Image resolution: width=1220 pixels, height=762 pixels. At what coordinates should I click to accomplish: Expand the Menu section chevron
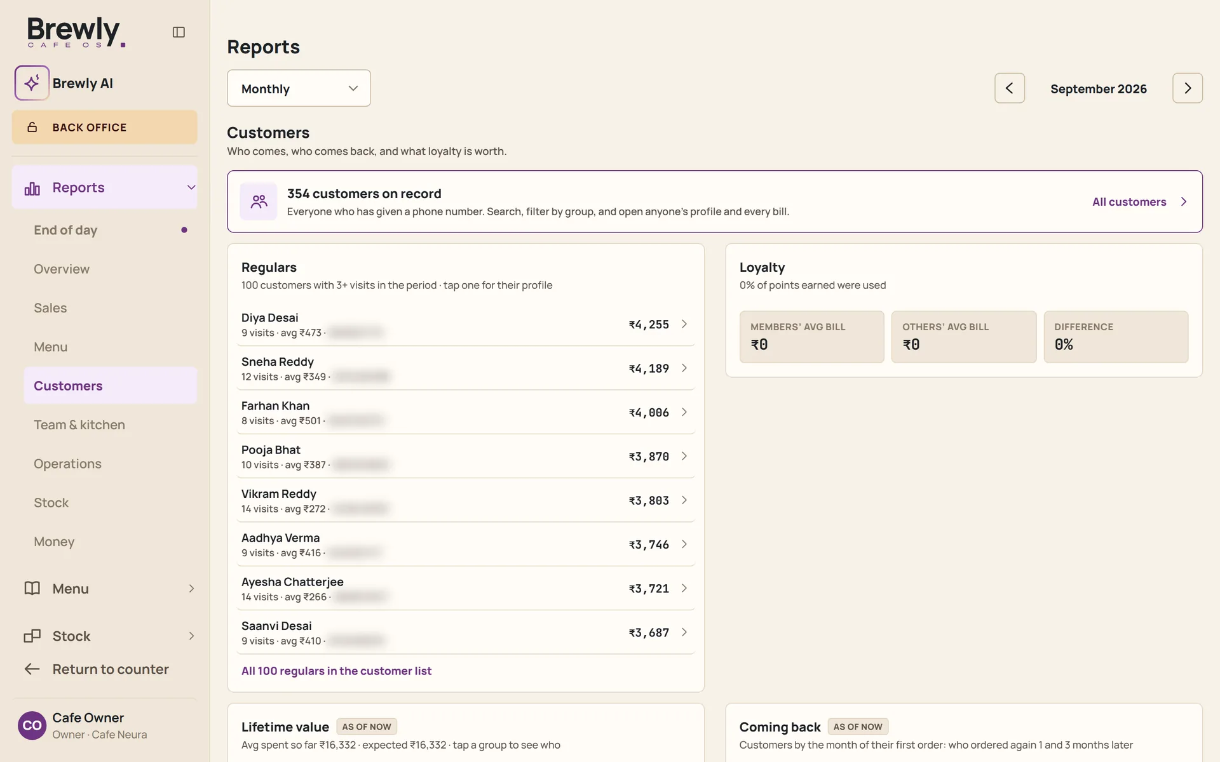tap(191, 589)
